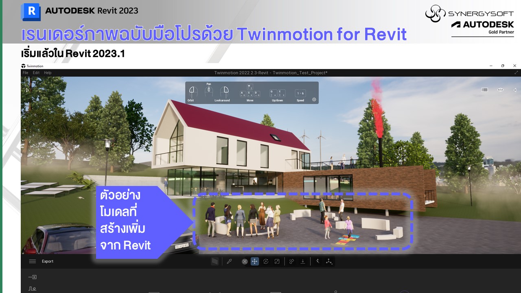Click the hamburger menu beside Export
521x293 pixels.
(33, 261)
